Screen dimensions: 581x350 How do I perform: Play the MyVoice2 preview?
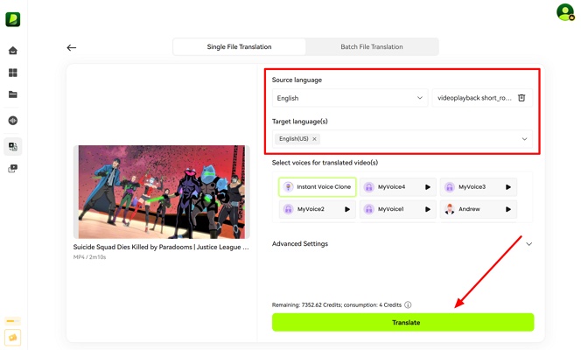point(347,209)
